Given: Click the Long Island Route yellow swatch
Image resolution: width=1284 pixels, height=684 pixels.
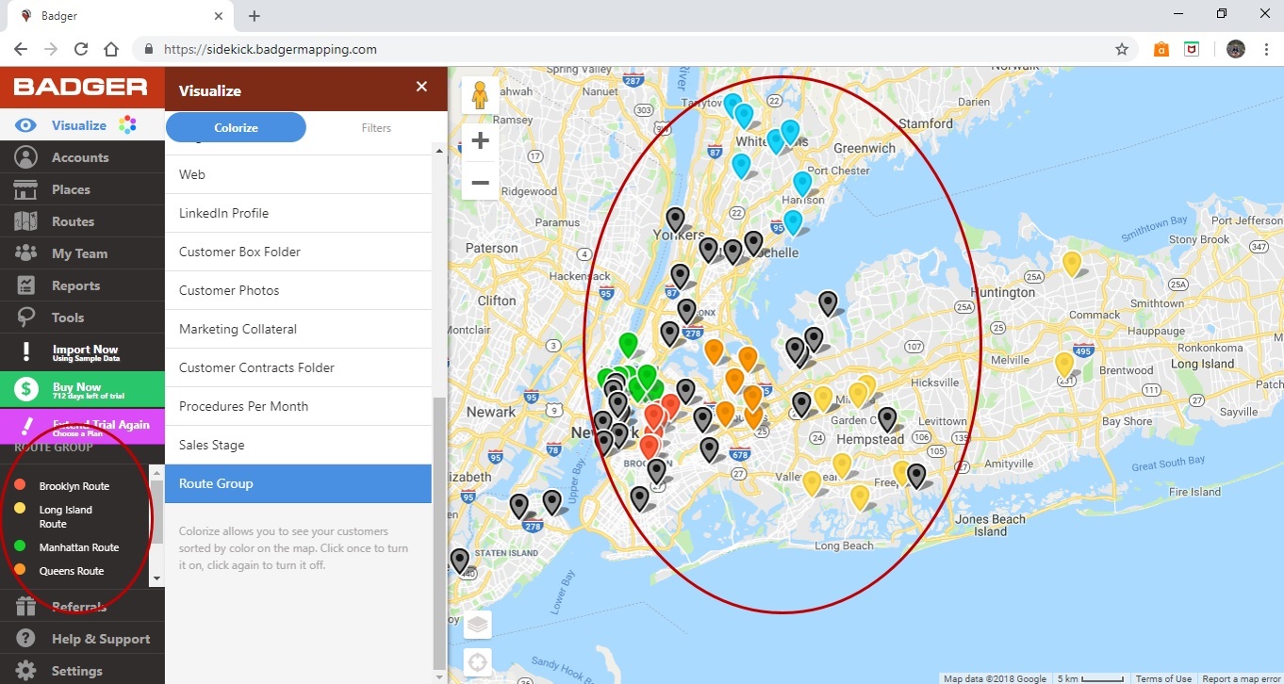Looking at the screenshot, I should 20,509.
